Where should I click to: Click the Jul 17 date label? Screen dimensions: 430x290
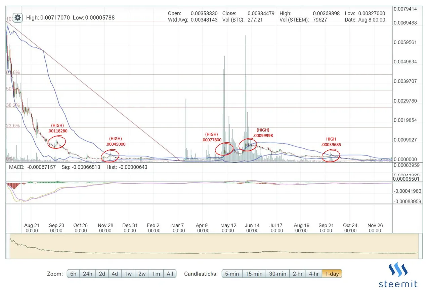[277, 228]
